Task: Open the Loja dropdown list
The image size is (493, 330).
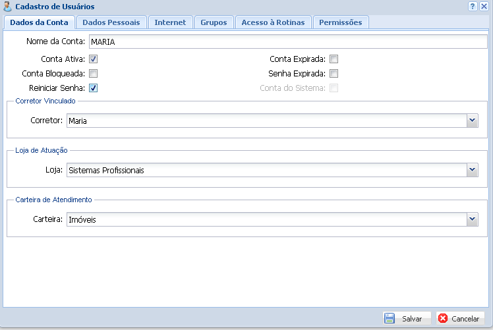Action: [x=472, y=170]
